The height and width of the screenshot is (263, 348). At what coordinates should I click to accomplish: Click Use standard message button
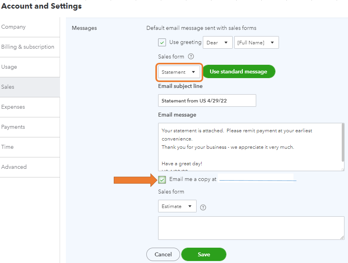239,71
